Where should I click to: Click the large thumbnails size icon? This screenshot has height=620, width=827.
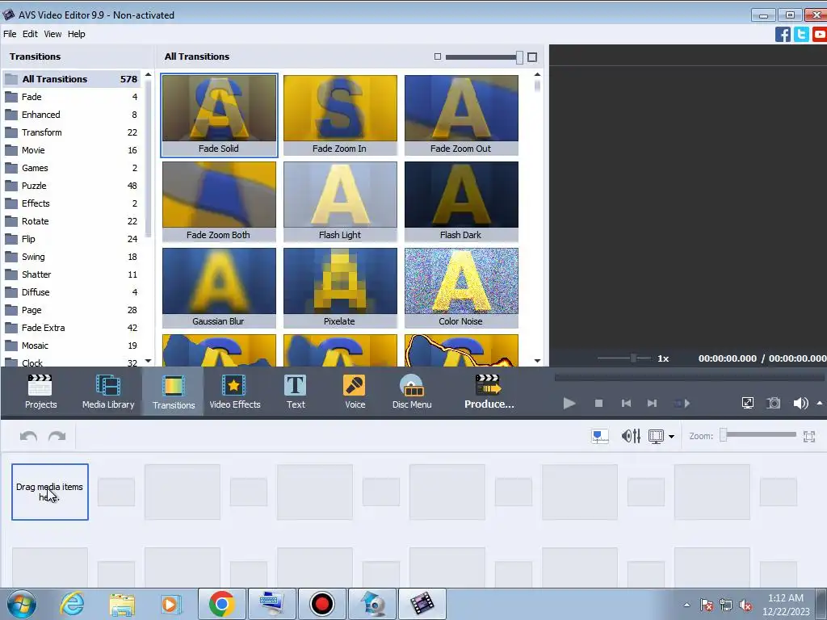click(x=532, y=57)
